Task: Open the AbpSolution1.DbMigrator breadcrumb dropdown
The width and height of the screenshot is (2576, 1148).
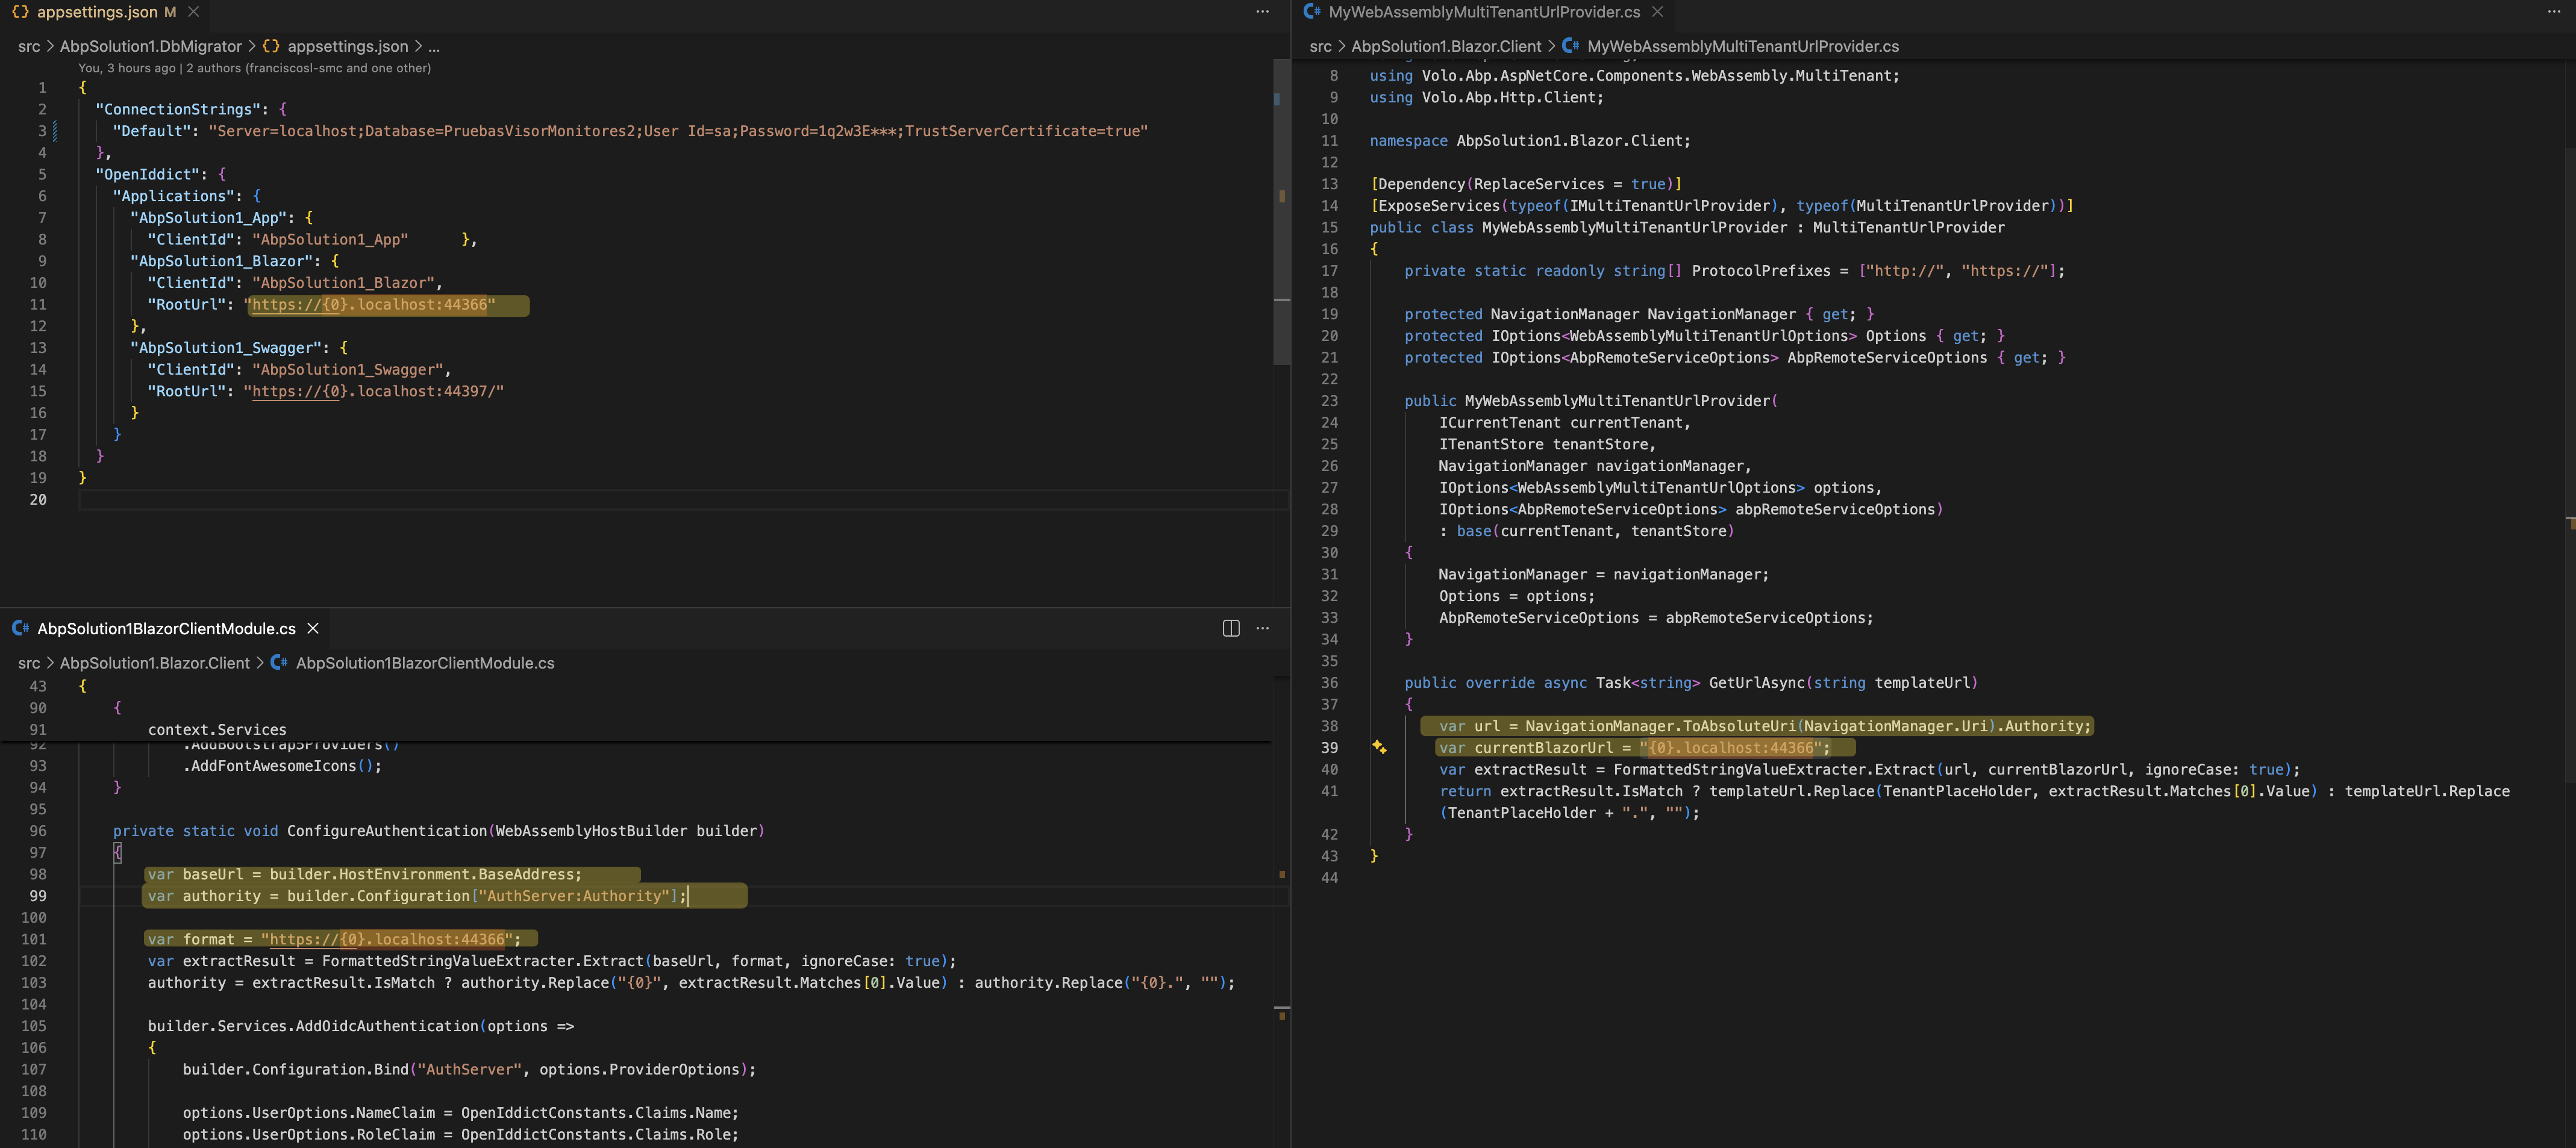Action: pyautogui.click(x=151, y=46)
